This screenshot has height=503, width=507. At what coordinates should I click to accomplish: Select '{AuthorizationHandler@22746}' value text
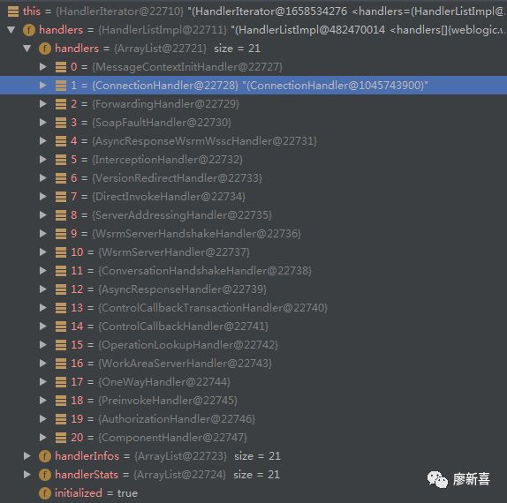coord(177,419)
